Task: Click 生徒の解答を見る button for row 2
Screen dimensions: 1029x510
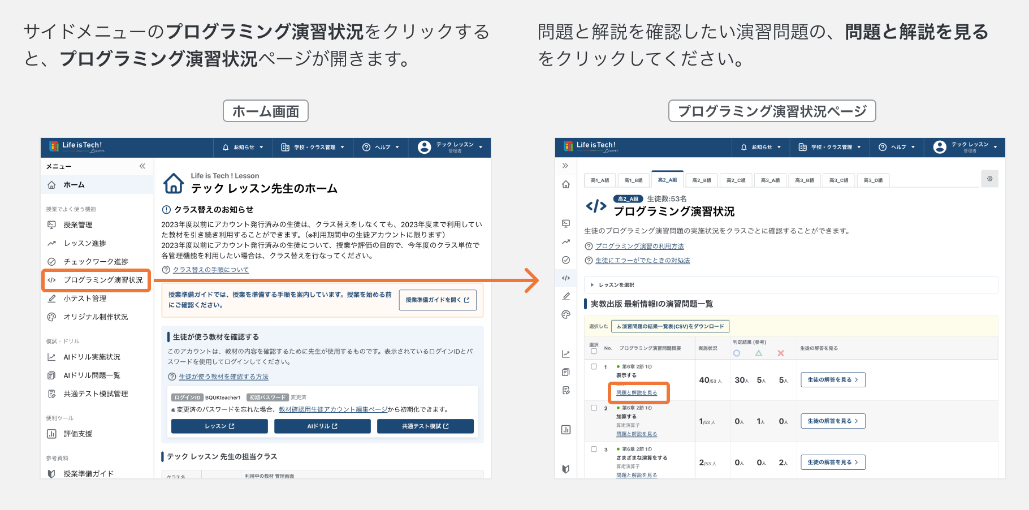Action: pyautogui.click(x=833, y=421)
